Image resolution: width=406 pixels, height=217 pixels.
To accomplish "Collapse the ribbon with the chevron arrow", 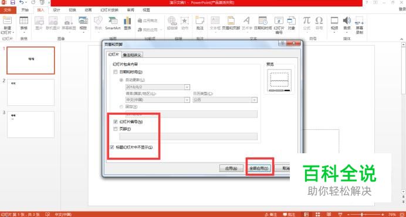I will [x=401, y=39].
